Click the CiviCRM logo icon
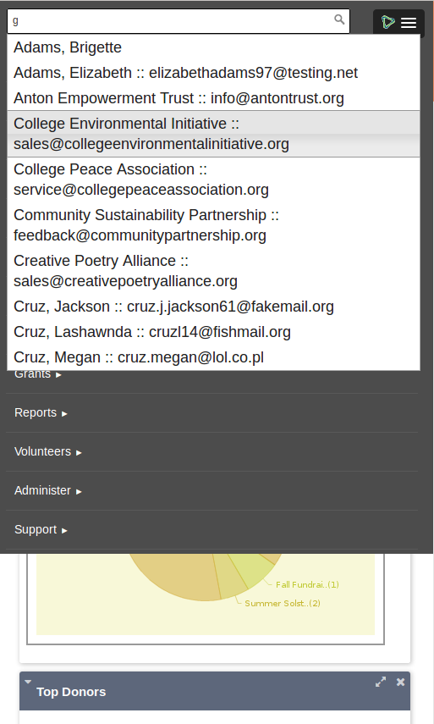Screen dimensions: 434x724 pos(387,22)
